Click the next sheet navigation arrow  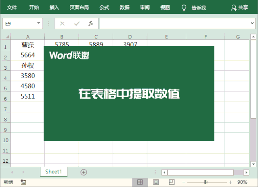coord(23,172)
